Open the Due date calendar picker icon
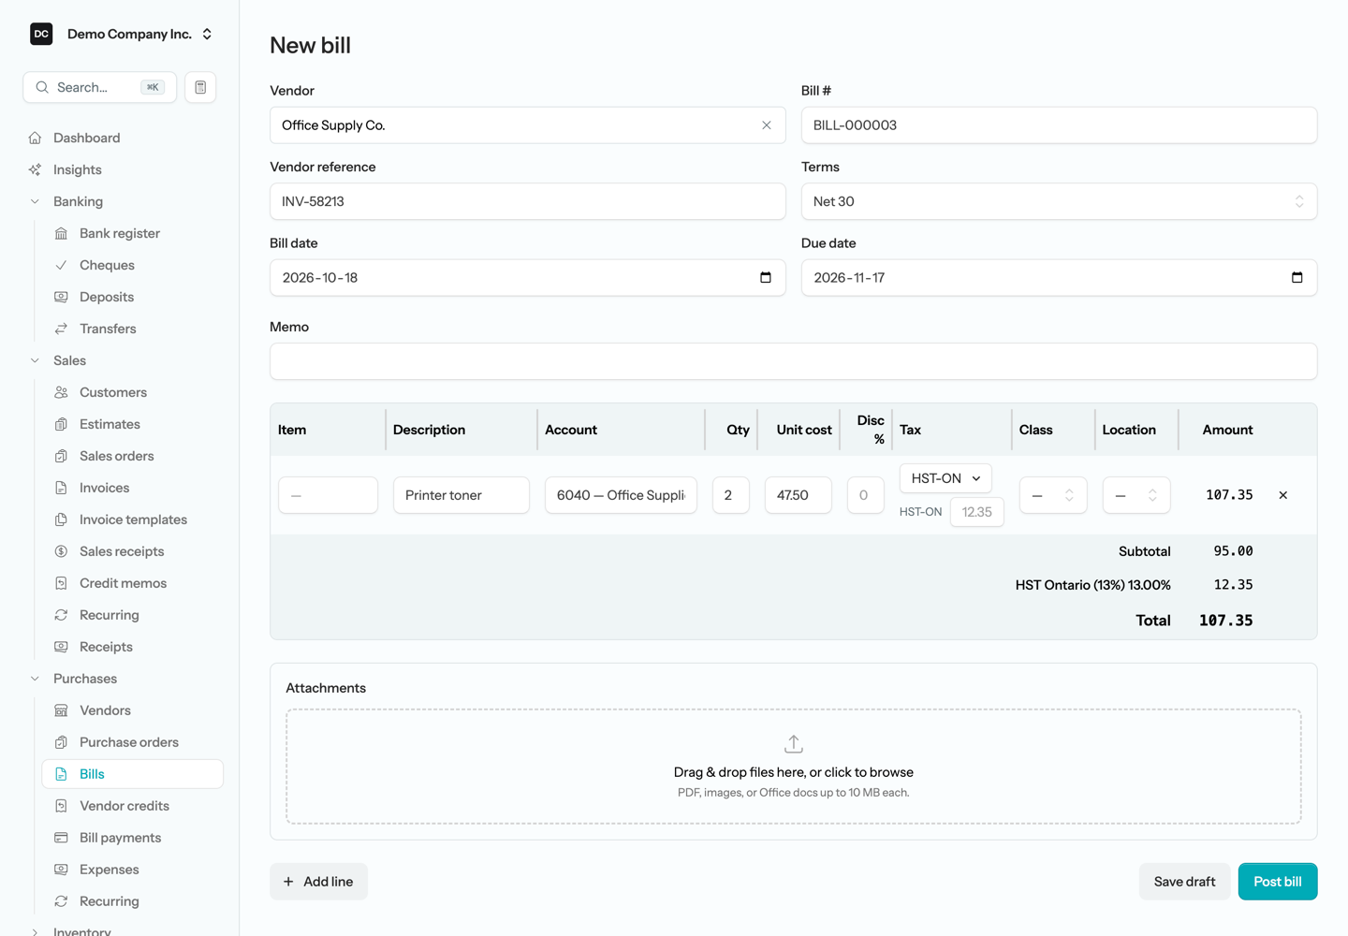Viewport: 1348px width, 936px height. pyautogui.click(x=1297, y=278)
